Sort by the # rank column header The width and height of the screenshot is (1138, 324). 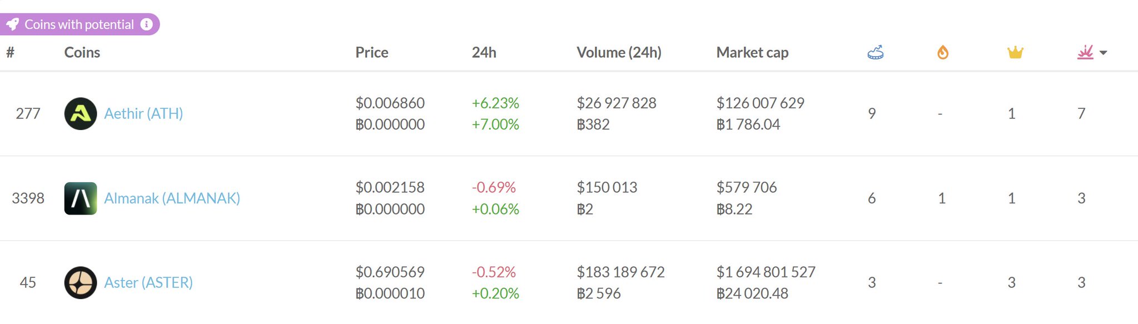(x=10, y=53)
